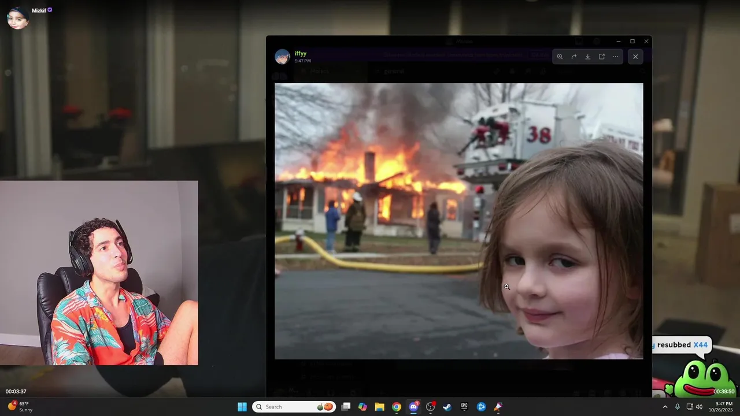Viewport: 740px width, 416px height.
Task: Click the resubbed X44 alert bubble
Action: tap(681, 345)
